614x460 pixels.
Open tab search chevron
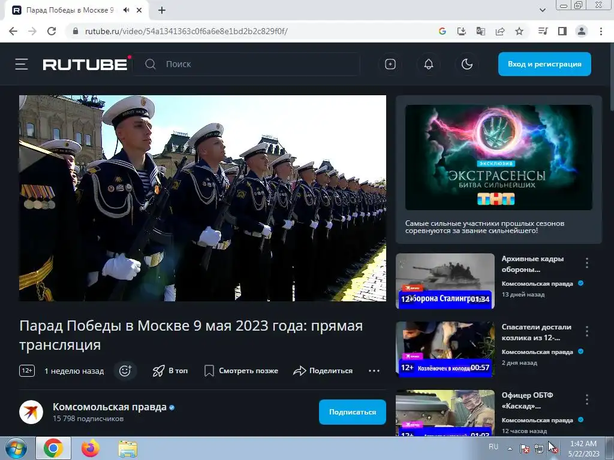[x=542, y=10]
